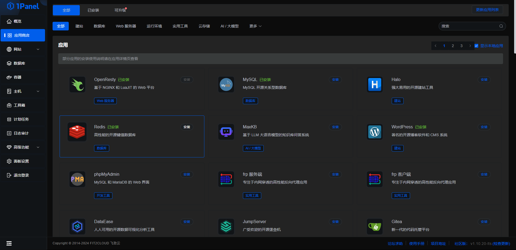The width and height of the screenshot is (516, 250).
Task: Click 检查更新 link
Action: click(x=501, y=244)
